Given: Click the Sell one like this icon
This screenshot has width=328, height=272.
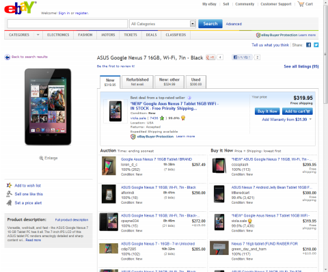Looking at the screenshot, I should tap(9, 194).
